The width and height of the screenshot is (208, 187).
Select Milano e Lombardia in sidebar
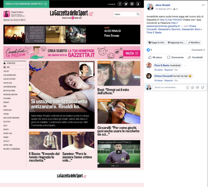pos(12,149)
